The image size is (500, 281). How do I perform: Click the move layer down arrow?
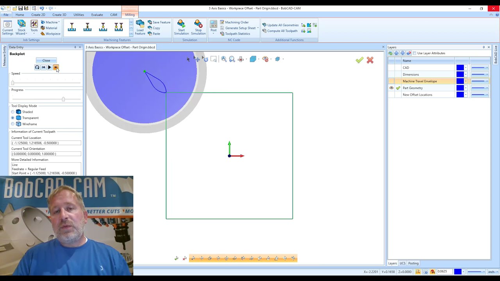point(403,53)
